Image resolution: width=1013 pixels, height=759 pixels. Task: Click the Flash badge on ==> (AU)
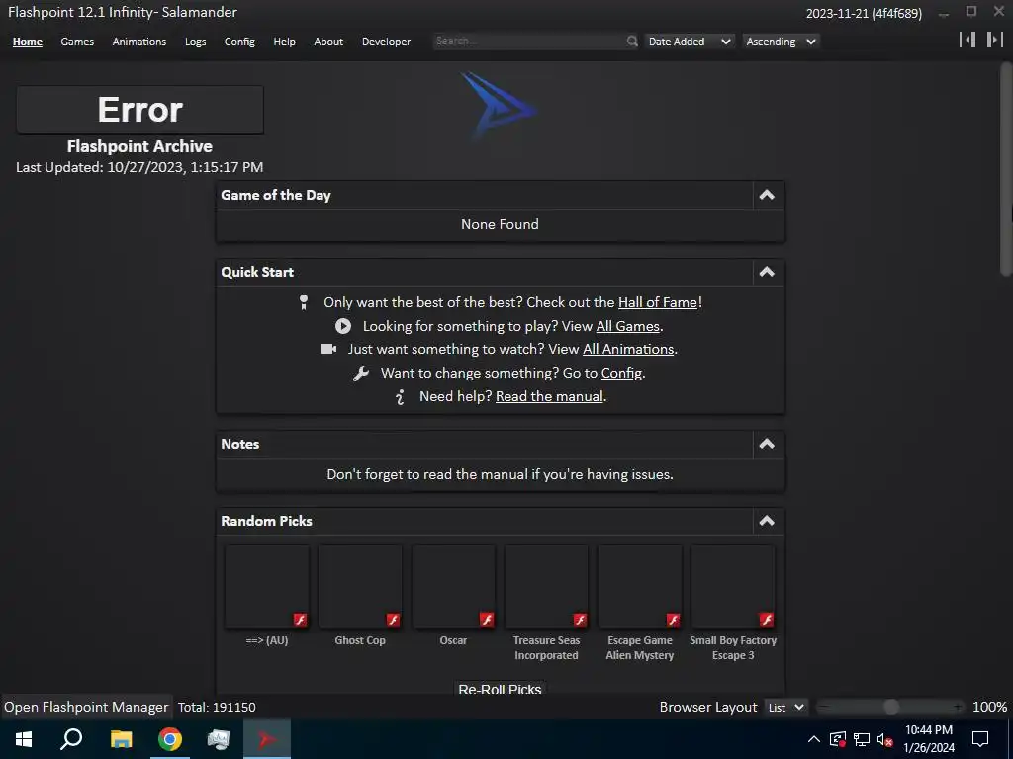tap(300, 620)
